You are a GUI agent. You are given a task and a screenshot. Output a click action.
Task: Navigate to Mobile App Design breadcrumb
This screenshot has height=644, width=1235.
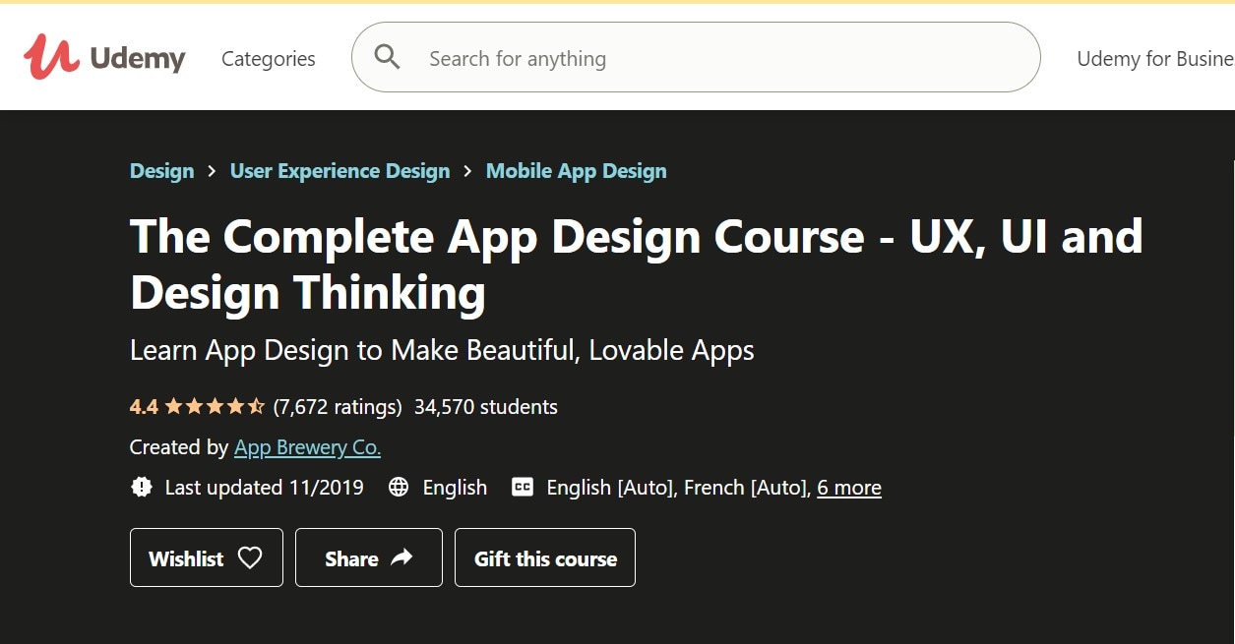[576, 171]
